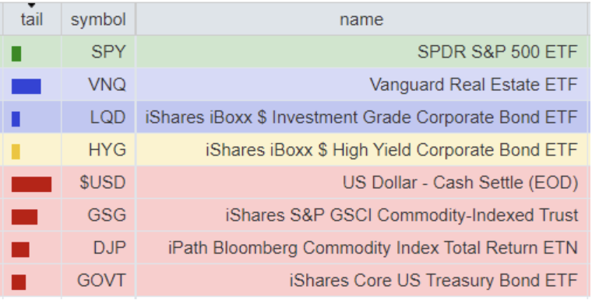The width and height of the screenshot is (592, 300).
Task: Select the blue tail bar in LQD row
Action: coord(16,119)
